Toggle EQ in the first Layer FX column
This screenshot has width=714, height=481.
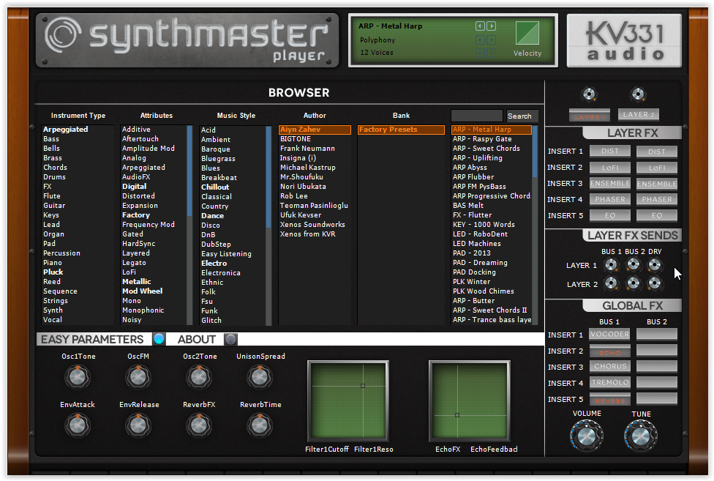[x=609, y=215]
